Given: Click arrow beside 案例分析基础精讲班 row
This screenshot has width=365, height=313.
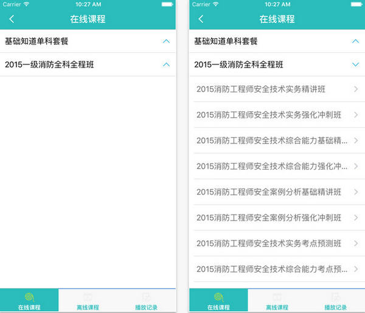Looking at the screenshot, I should point(356,192).
